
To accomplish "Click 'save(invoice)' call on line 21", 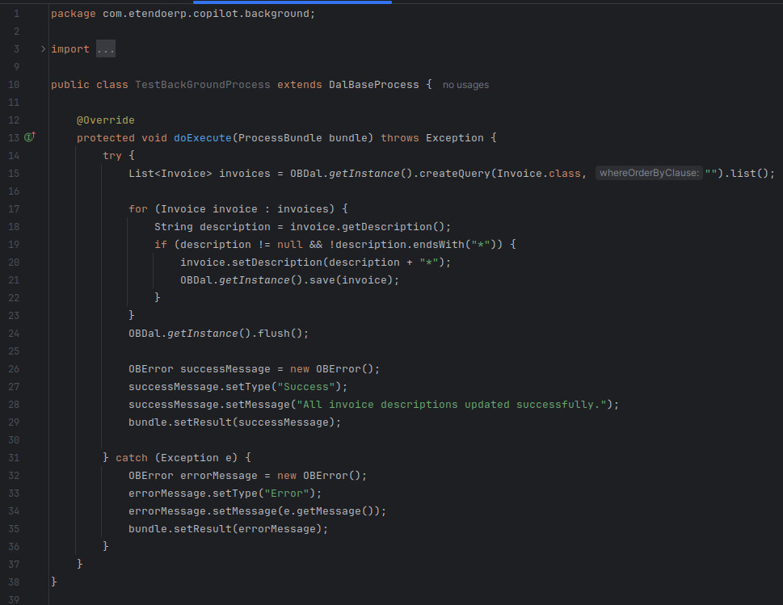I will point(351,280).
